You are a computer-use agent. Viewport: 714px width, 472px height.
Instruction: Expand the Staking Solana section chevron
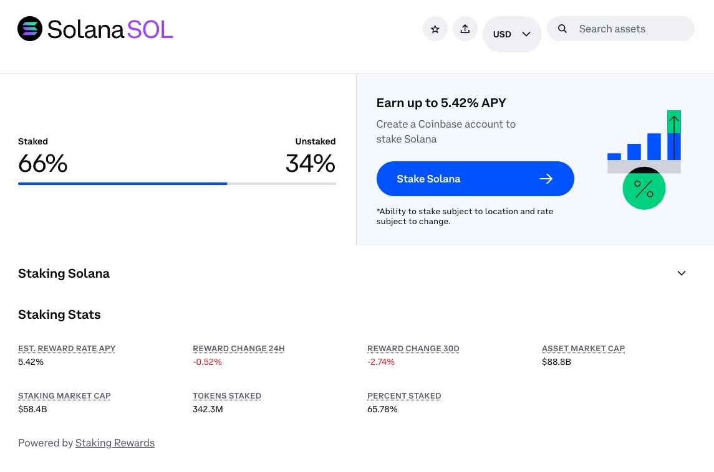click(x=681, y=273)
